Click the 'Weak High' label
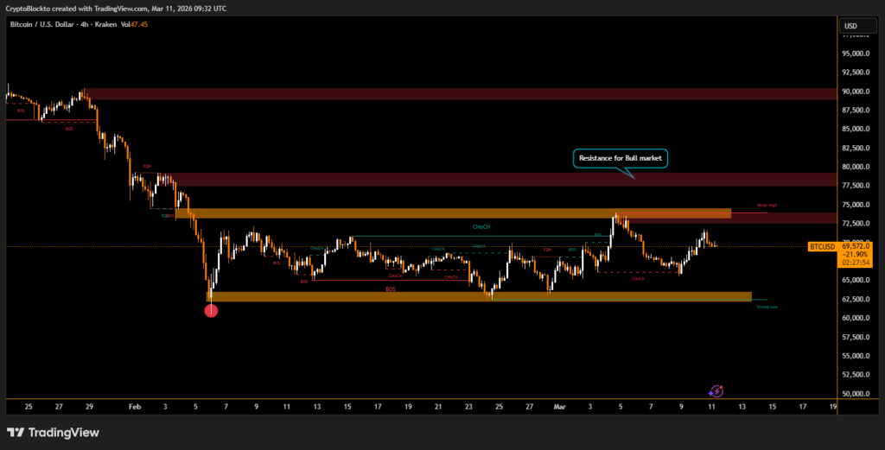Image resolution: width=885 pixels, height=450 pixels. click(x=767, y=206)
